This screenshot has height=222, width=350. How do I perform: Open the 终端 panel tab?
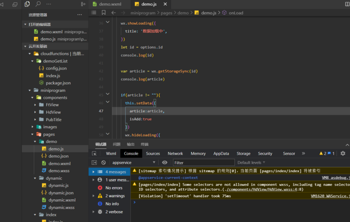point(145,144)
